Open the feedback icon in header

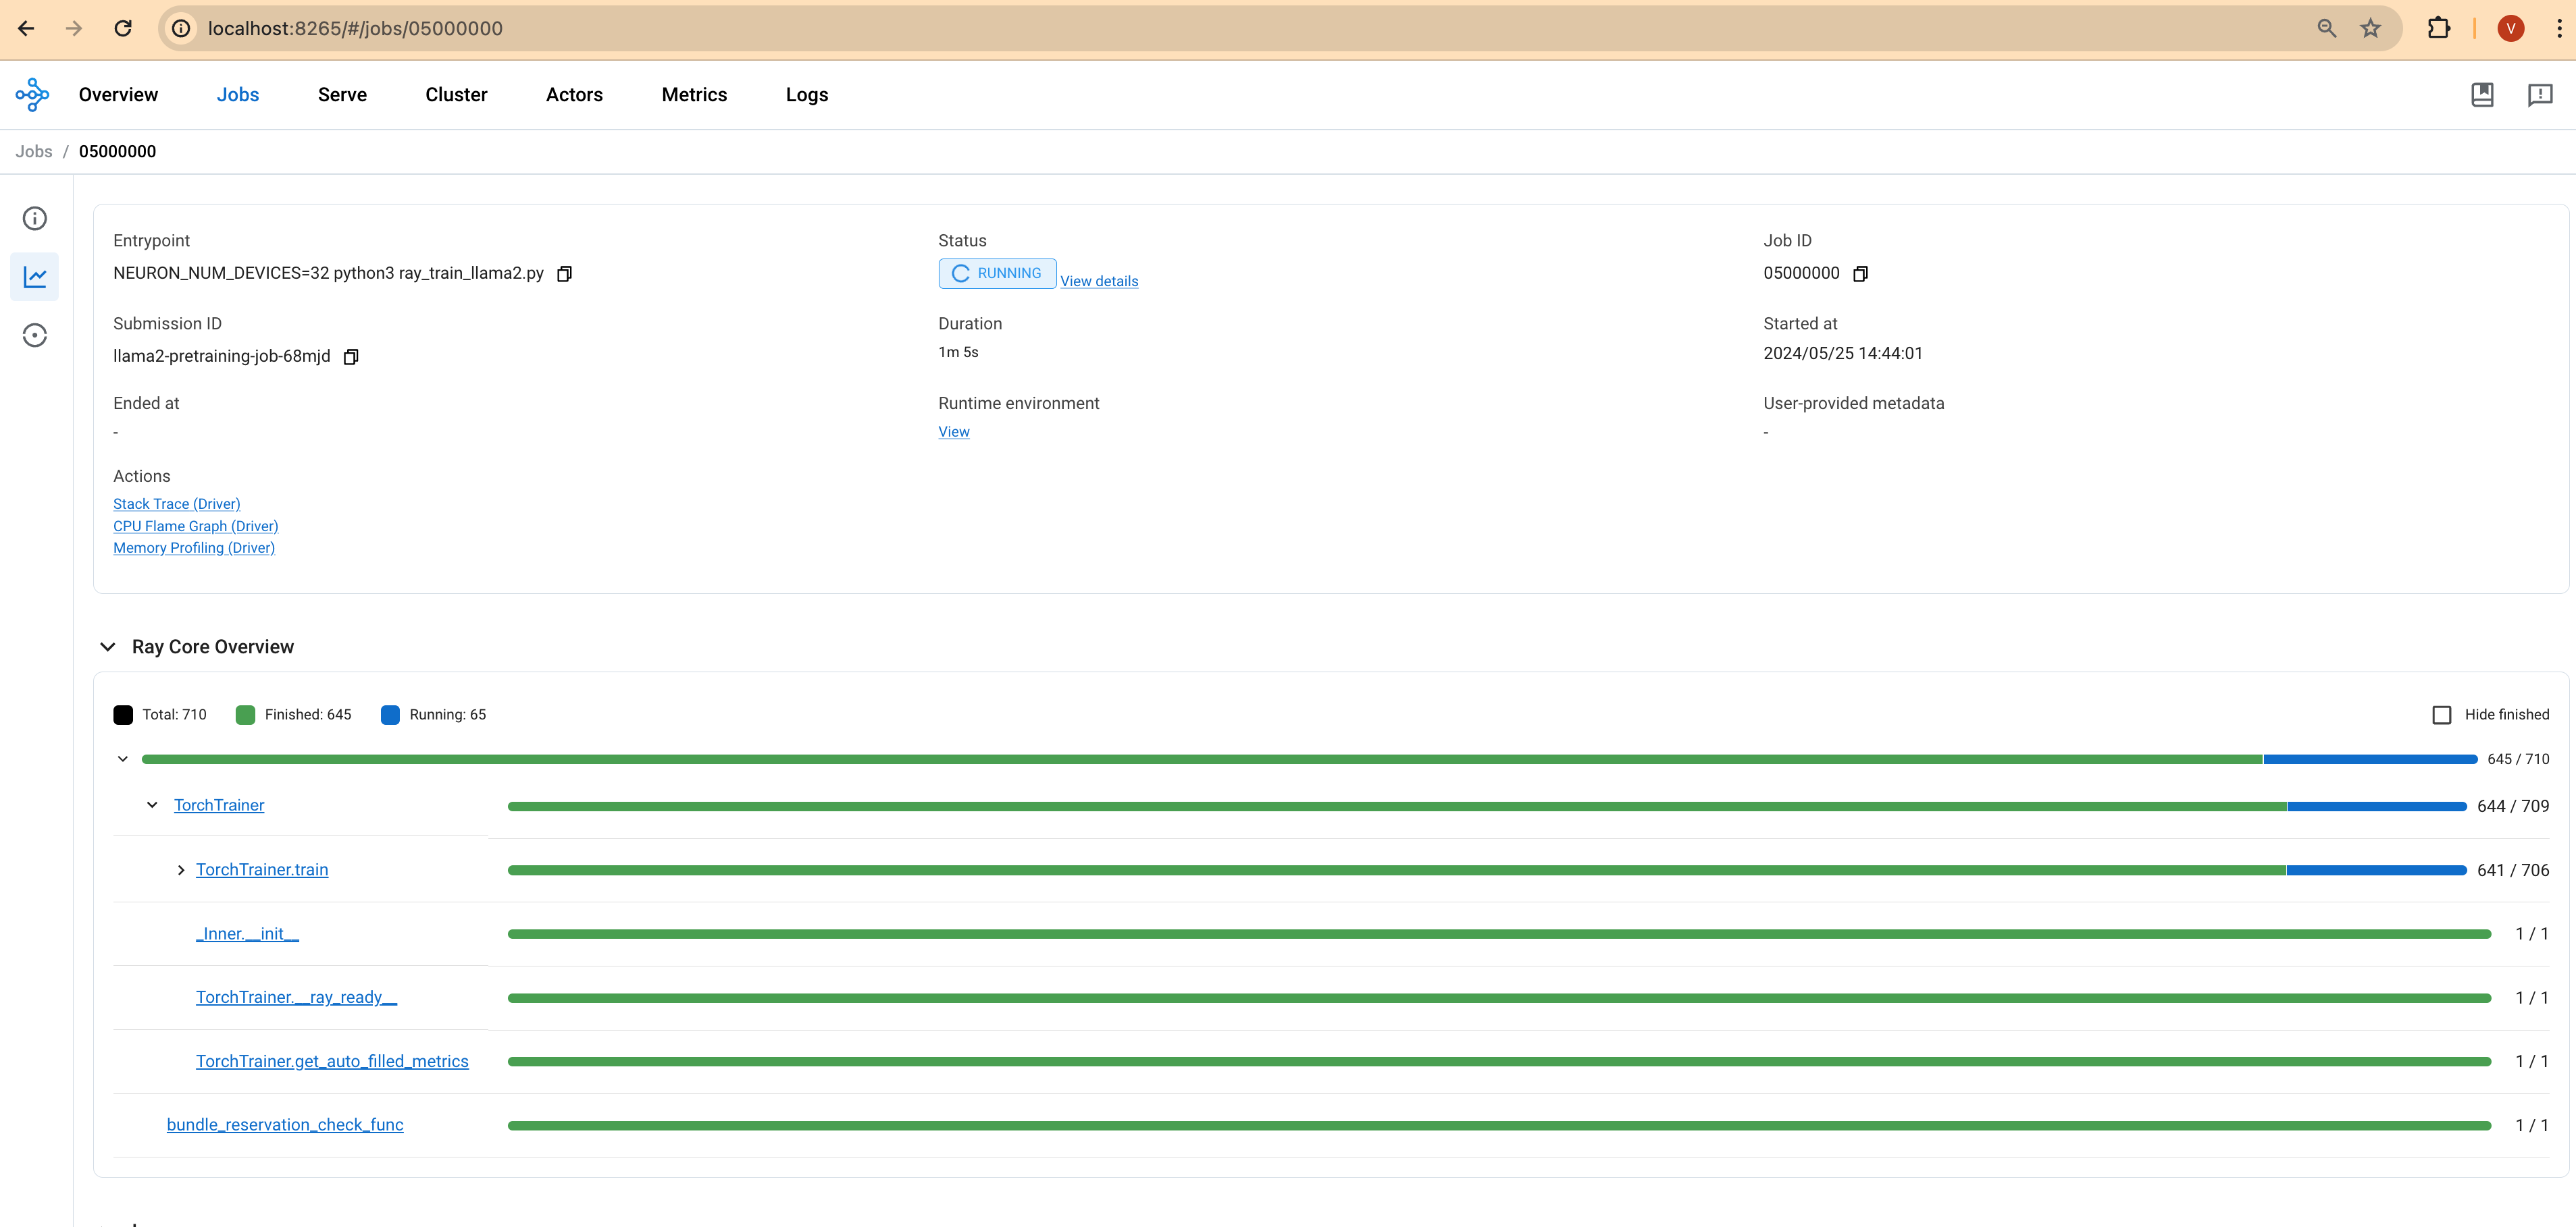[x=2540, y=95]
